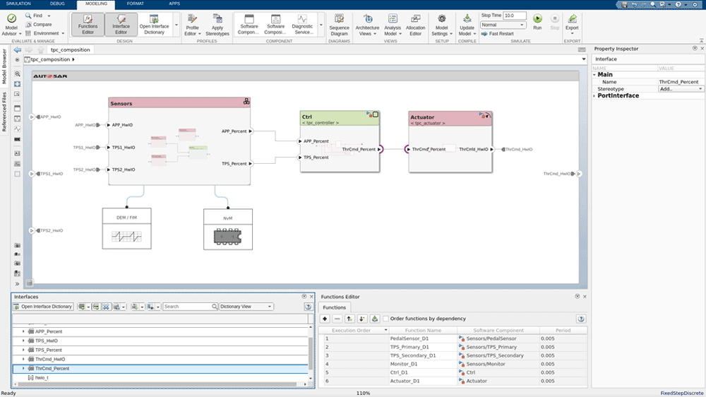Launch the Allocation Editor
This screenshot has width=706, height=397.
pos(415,24)
